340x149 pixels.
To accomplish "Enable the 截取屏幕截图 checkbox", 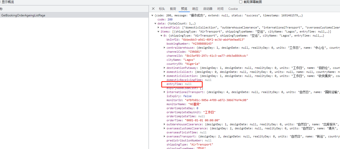I will 241,2.
